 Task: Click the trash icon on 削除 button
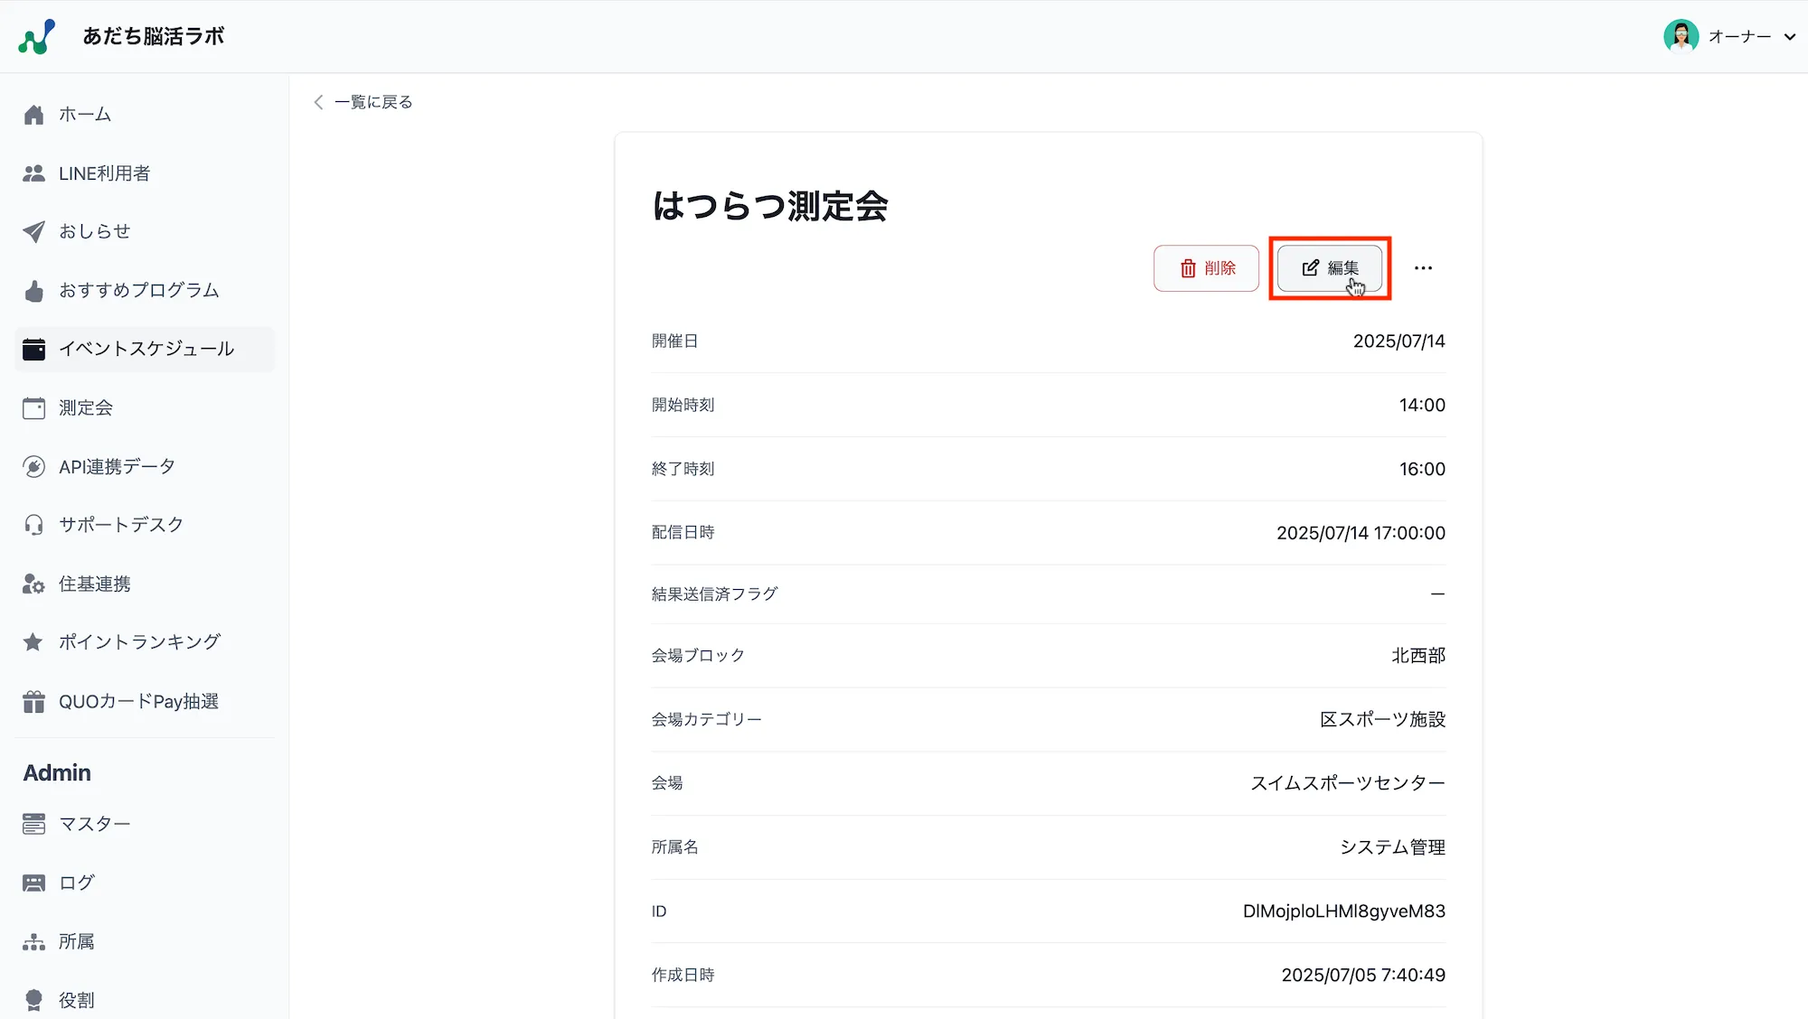[x=1187, y=267]
